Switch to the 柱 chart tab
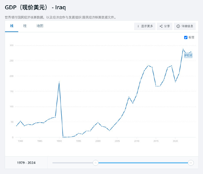This screenshot has height=174, width=203. pos(25,26)
